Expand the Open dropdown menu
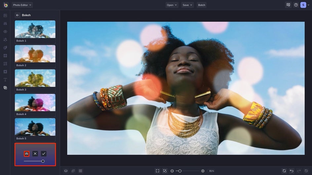The height and width of the screenshot is (175, 312). (172, 5)
